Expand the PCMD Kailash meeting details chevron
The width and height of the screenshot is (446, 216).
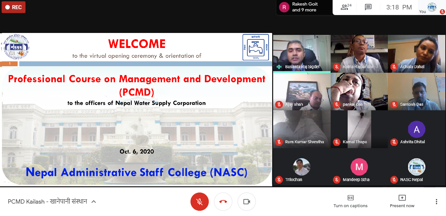93,202
